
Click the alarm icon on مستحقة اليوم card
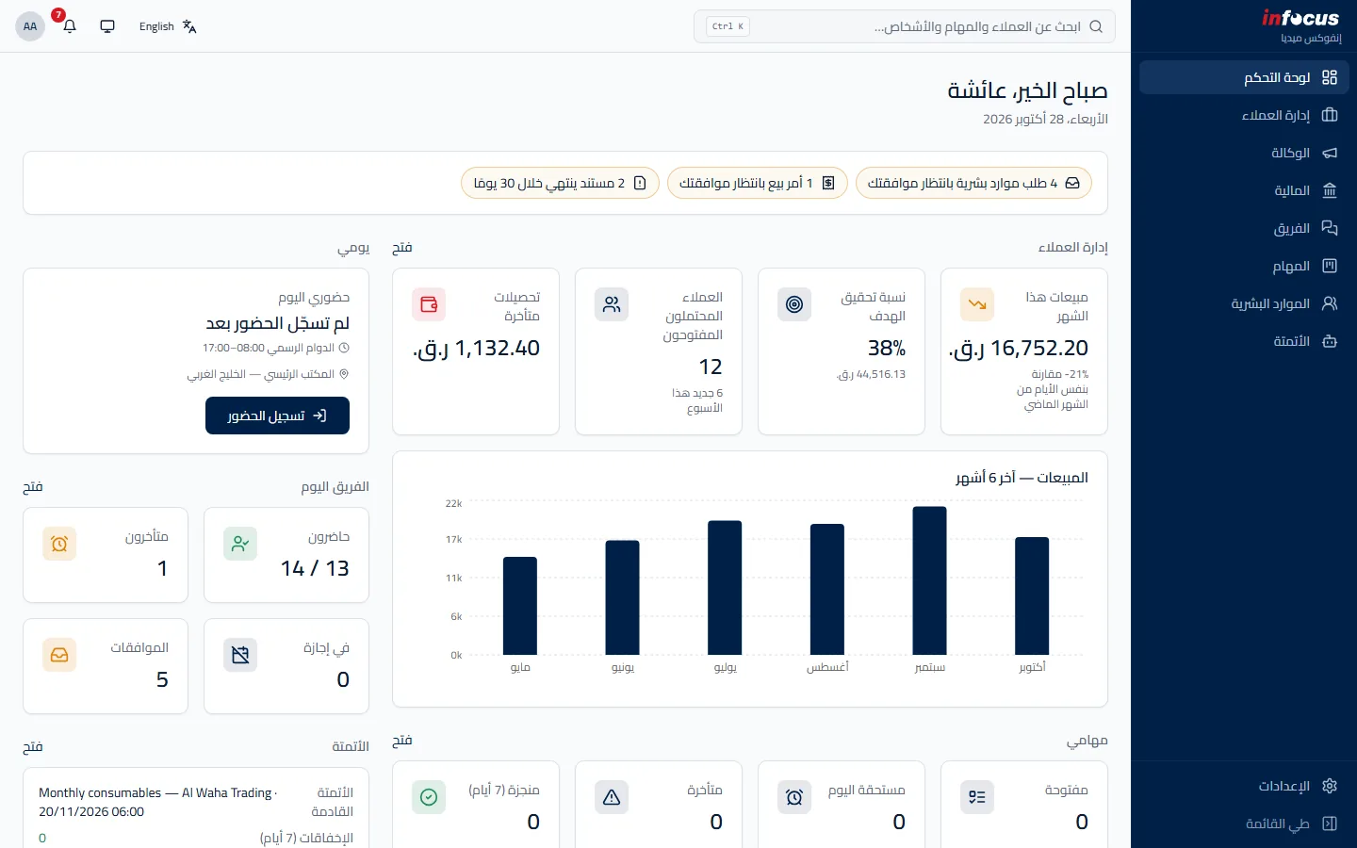(x=794, y=797)
